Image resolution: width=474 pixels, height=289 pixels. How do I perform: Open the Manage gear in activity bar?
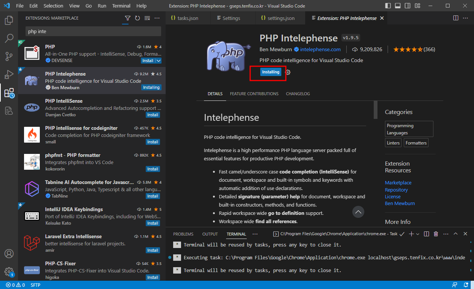pos(9,272)
